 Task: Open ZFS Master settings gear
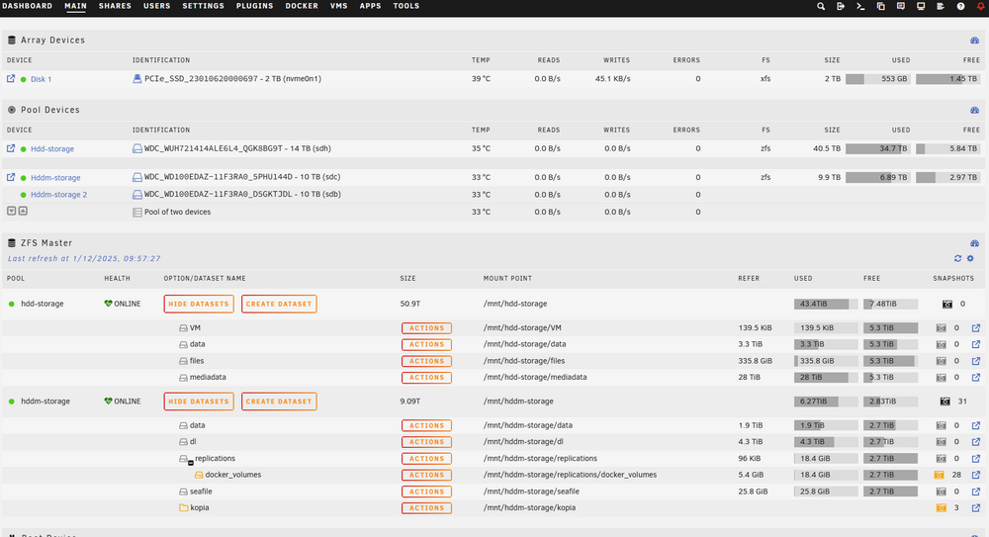[x=971, y=259]
